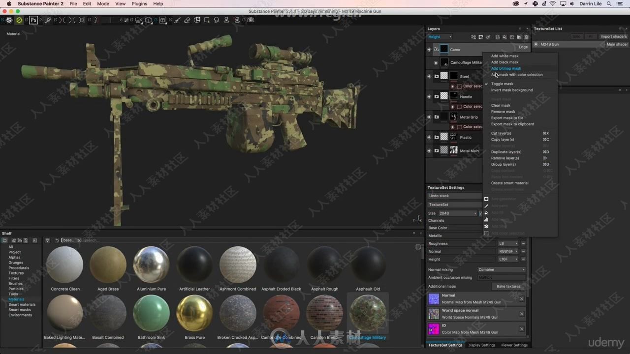Click the Photoshop export icon in toolbar

[33, 20]
